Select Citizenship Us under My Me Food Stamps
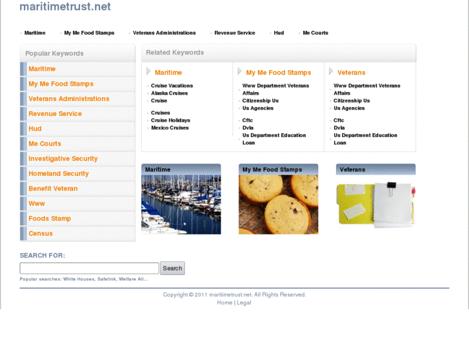This screenshot has width=469, height=351. (260, 100)
